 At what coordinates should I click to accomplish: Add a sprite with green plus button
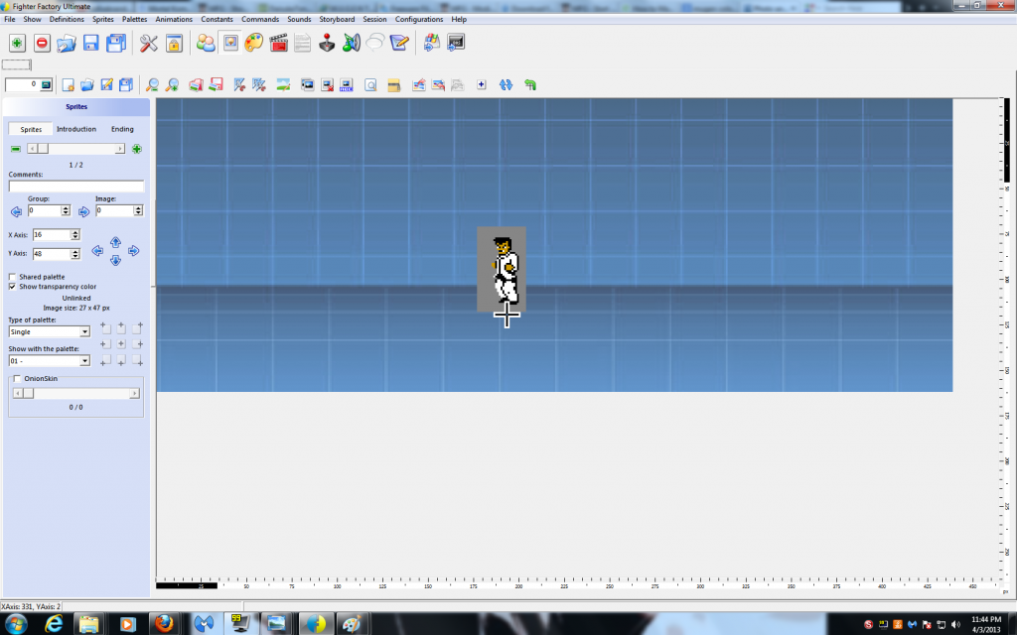point(136,149)
